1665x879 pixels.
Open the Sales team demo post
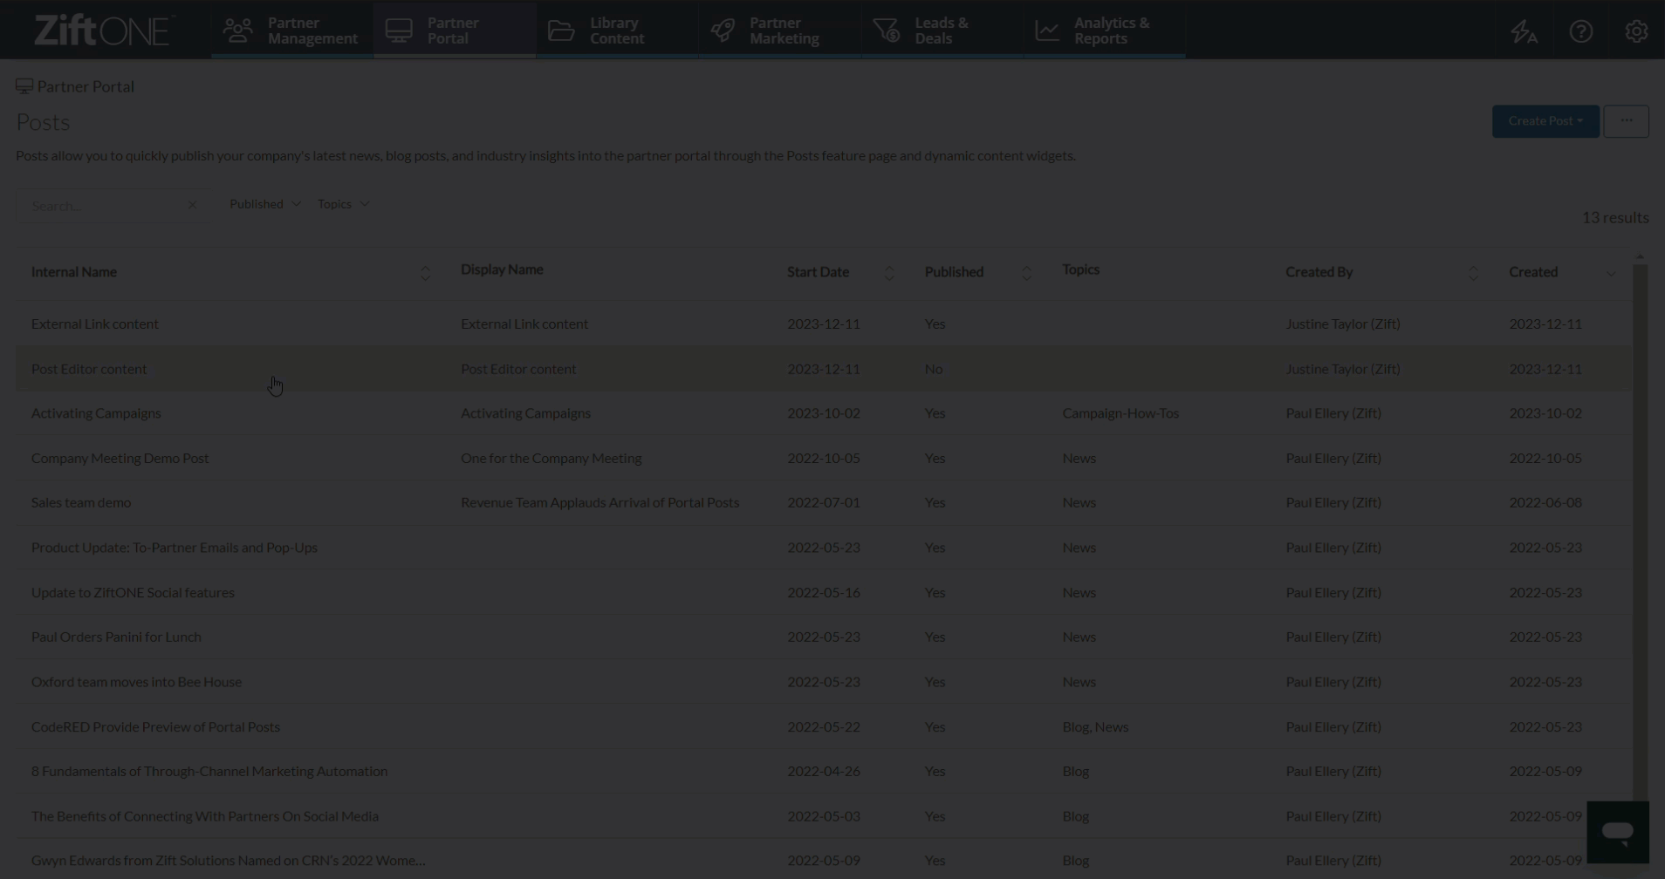81,502
